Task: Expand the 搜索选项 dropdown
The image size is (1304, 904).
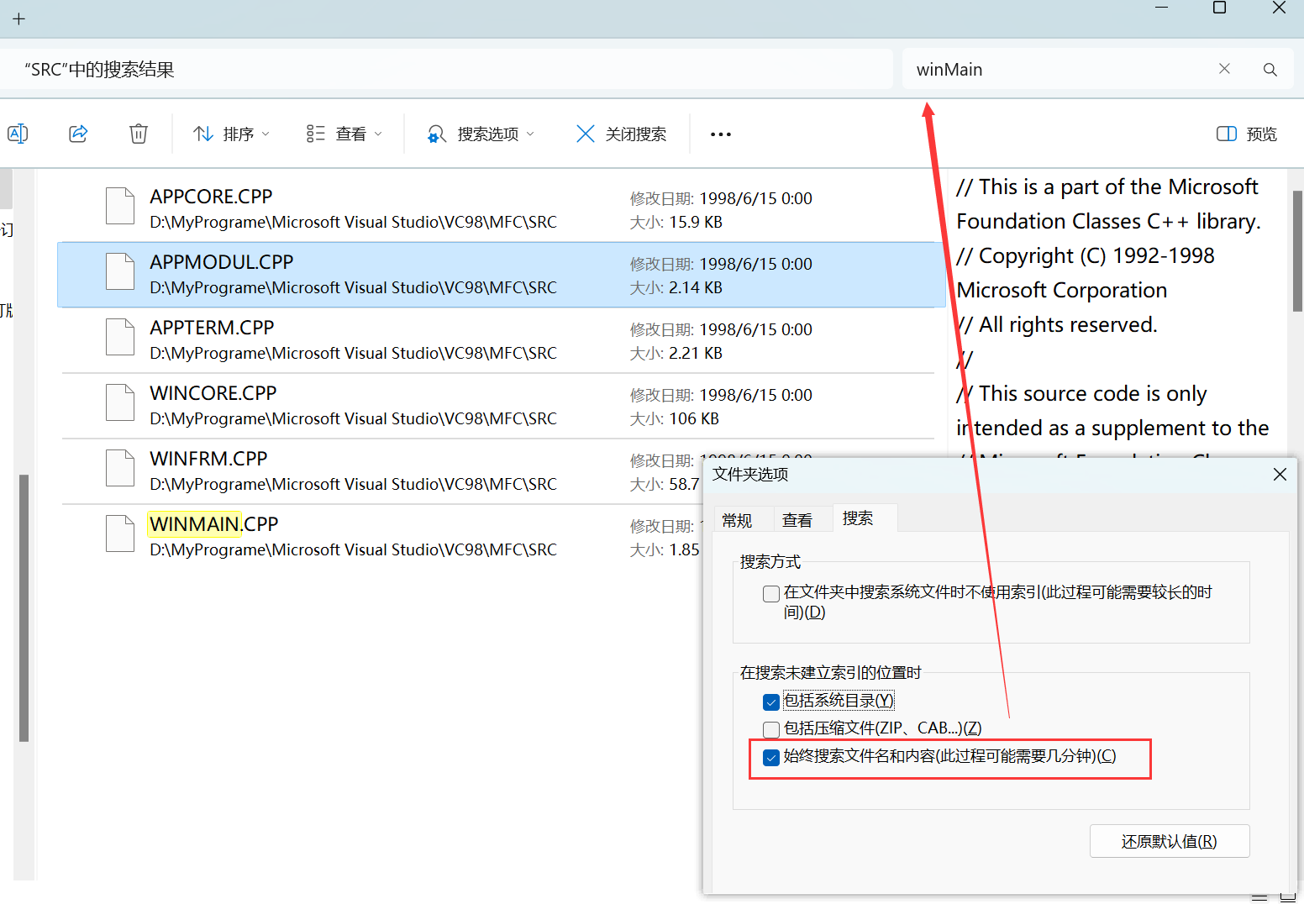Action: click(481, 134)
